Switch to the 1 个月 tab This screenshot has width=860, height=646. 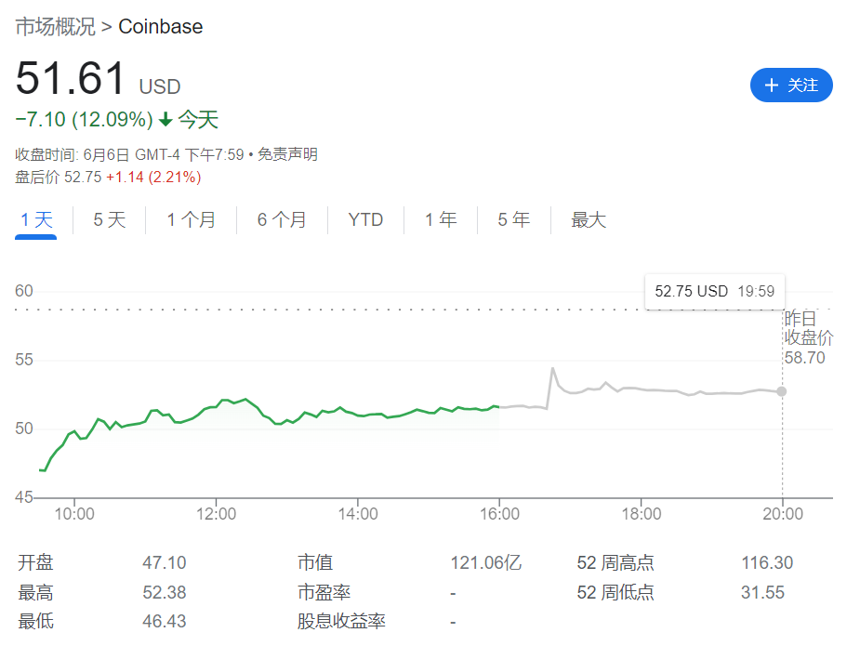pos(191,220)
